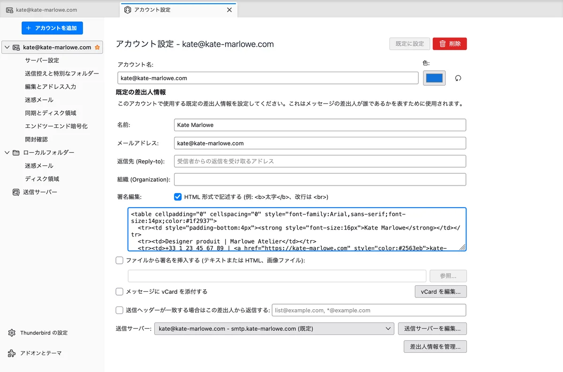Screen dimensions: 563x372
Task: Switch to the kate@kate-marlowe.com mail tab
Action: [x=59, y=10]
